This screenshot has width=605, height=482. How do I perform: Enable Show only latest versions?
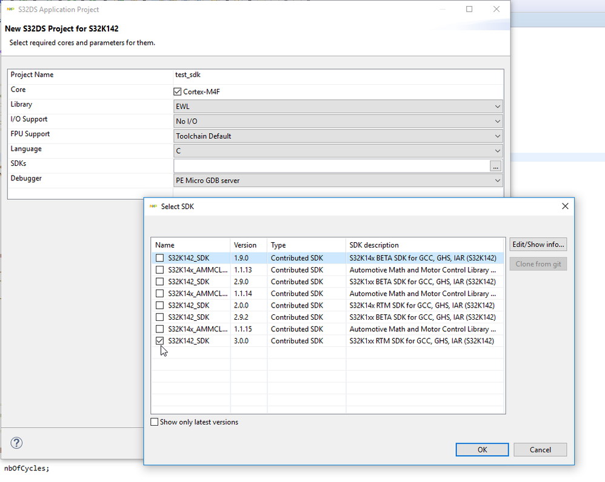pos(155,422)
